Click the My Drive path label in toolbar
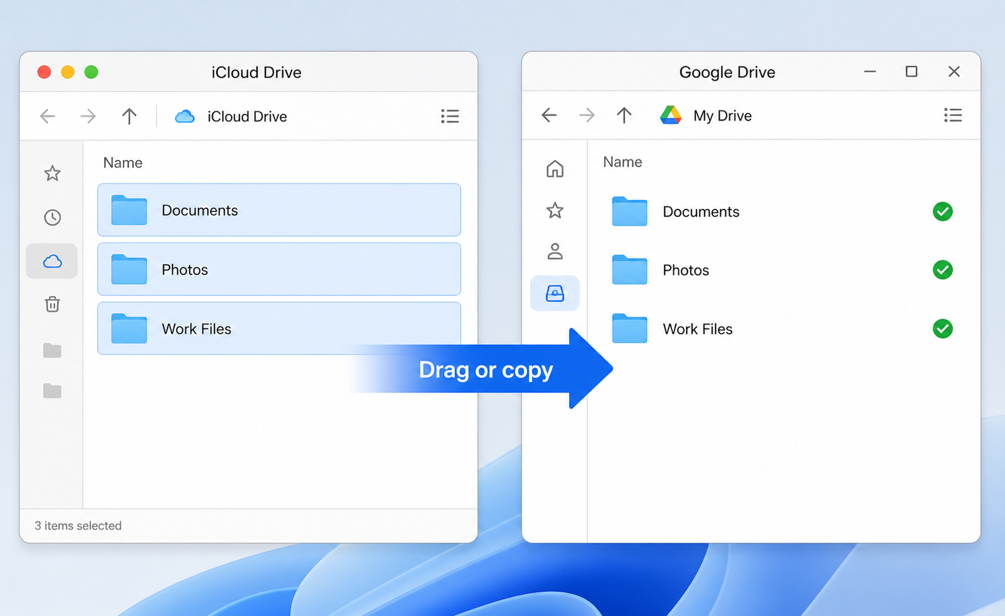The height and width of the screenshot is (616, 1005). click(x=723, y=116)
